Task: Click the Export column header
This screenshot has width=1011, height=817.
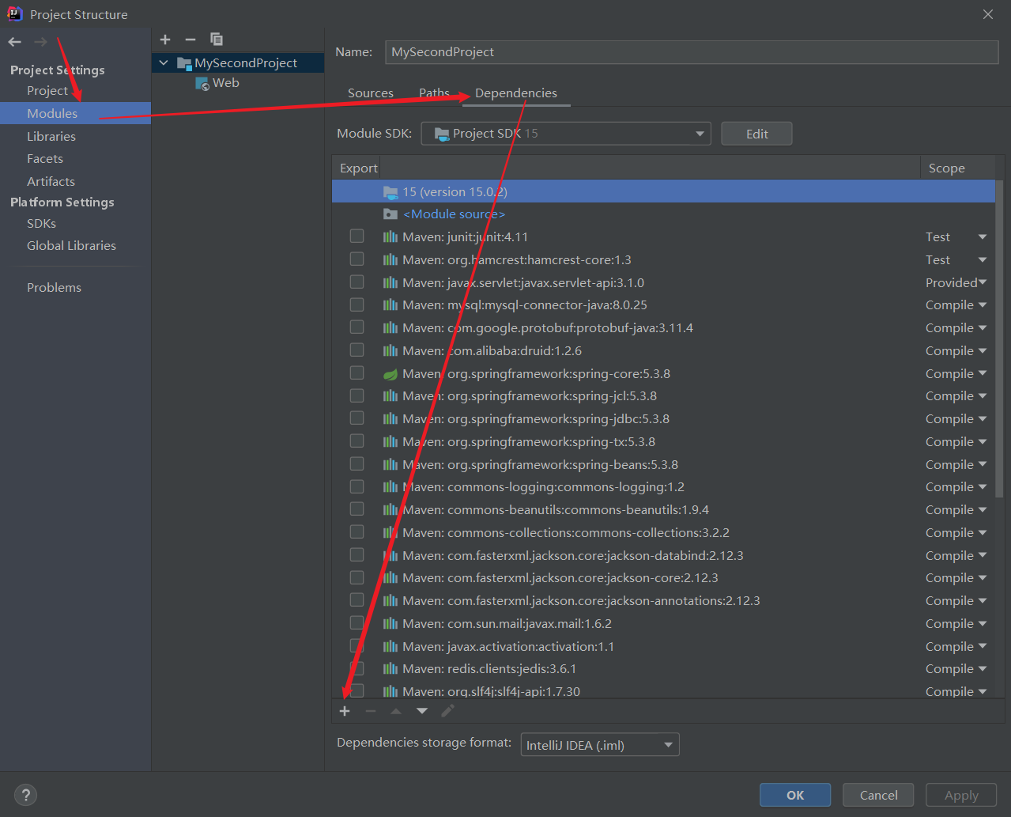Action: [358, 168]
